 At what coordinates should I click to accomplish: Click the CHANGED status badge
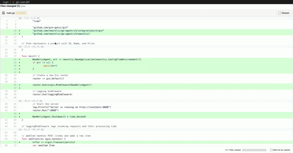click(21, 13)
